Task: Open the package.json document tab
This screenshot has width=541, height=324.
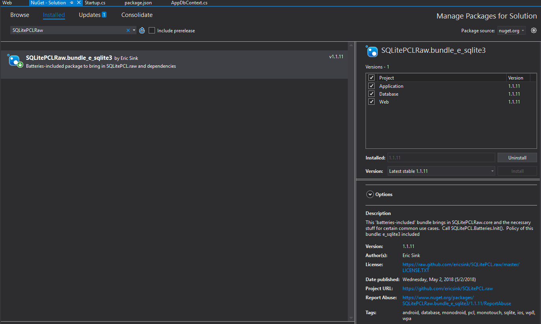Action: point(138,3)
